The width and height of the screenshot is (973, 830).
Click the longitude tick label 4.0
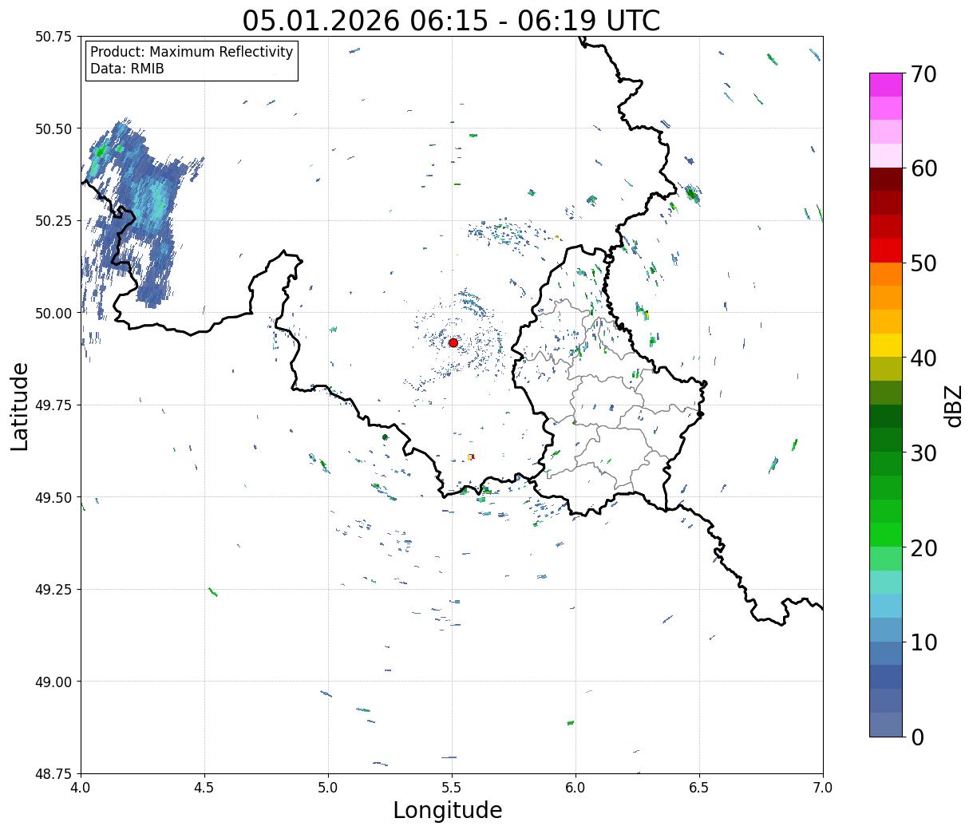pyautogui.click(x=81, y=788)
